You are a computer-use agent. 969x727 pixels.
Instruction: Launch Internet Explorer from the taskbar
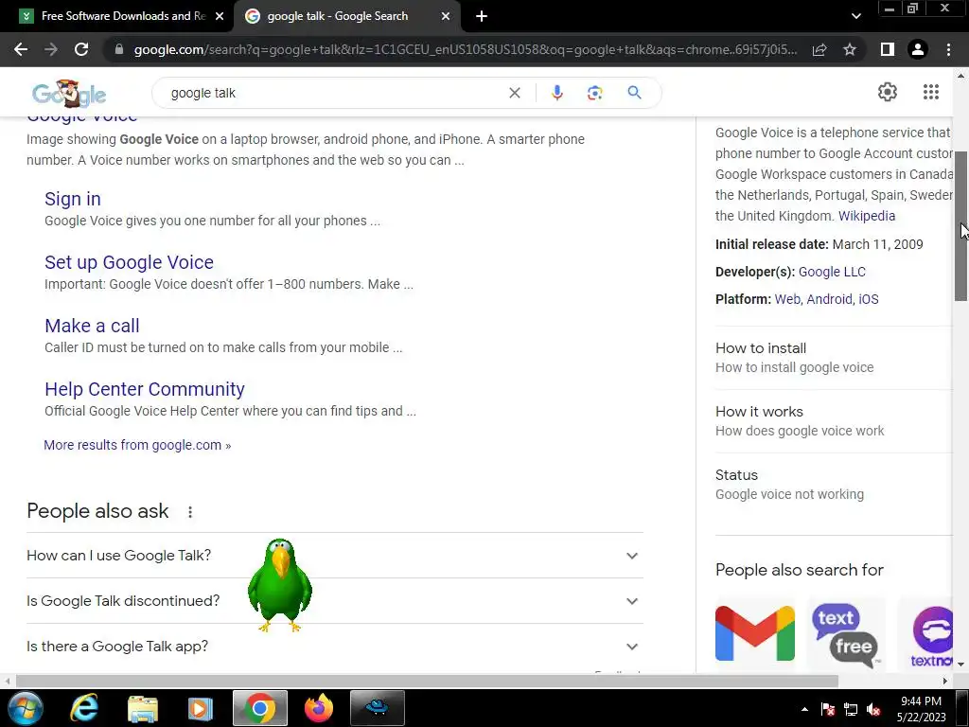[x=83, y=708]
